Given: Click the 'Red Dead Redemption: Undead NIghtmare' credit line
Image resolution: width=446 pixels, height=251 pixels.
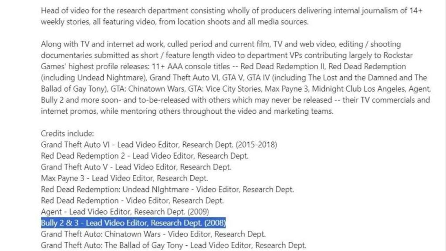Looking at the screenshot, I should [167, 190].
